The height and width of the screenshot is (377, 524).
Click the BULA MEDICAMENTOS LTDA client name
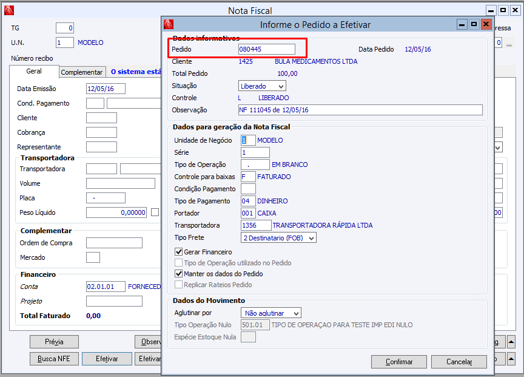point(316,61)
